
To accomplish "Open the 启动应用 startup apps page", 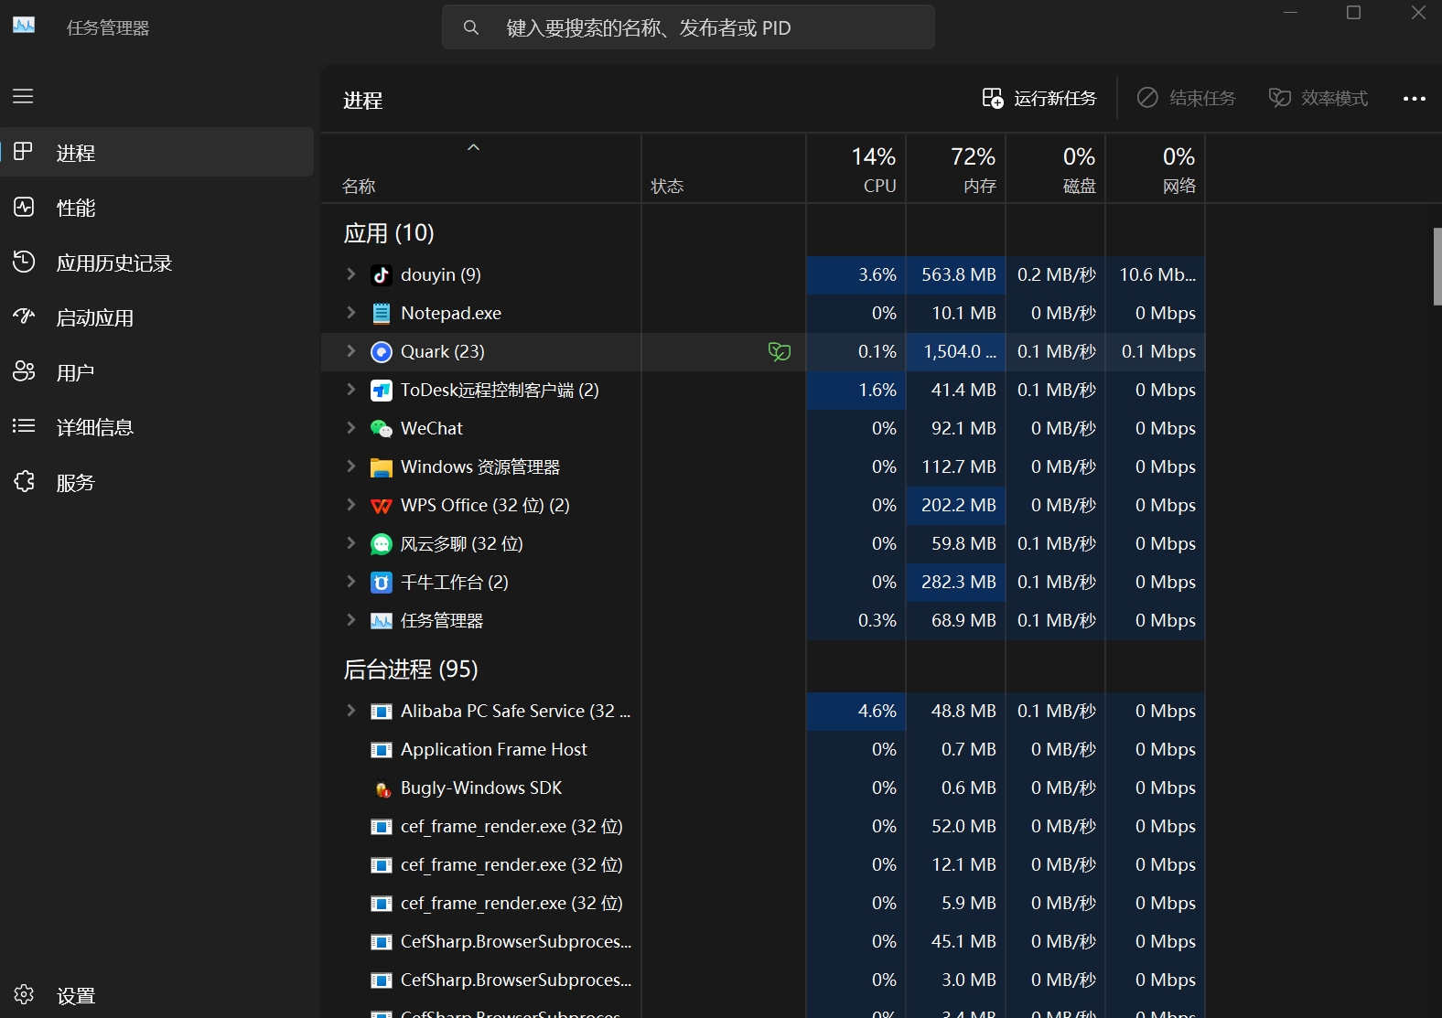I will click(94, 318).
